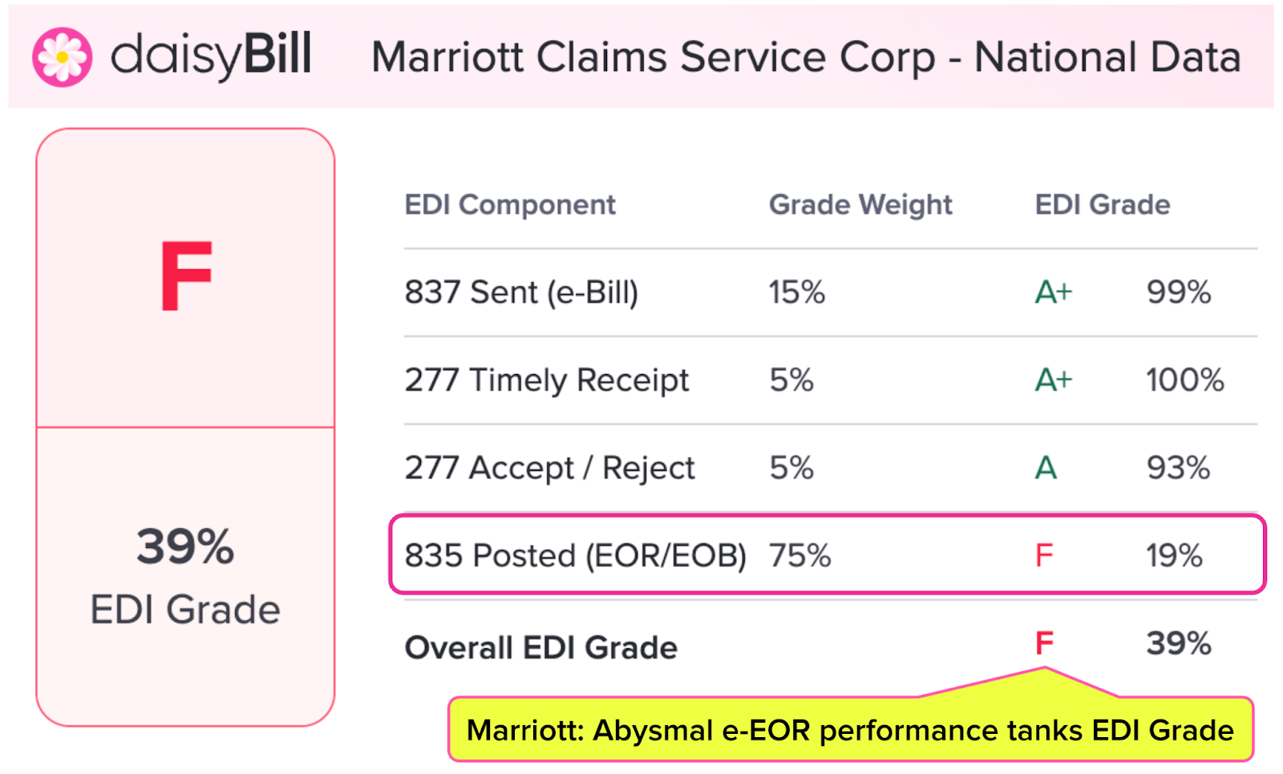Select the highlighted 835 Posted (EOR/EOB) row
The height and width of the screenshot is (774, 1283).
point(575,555)
